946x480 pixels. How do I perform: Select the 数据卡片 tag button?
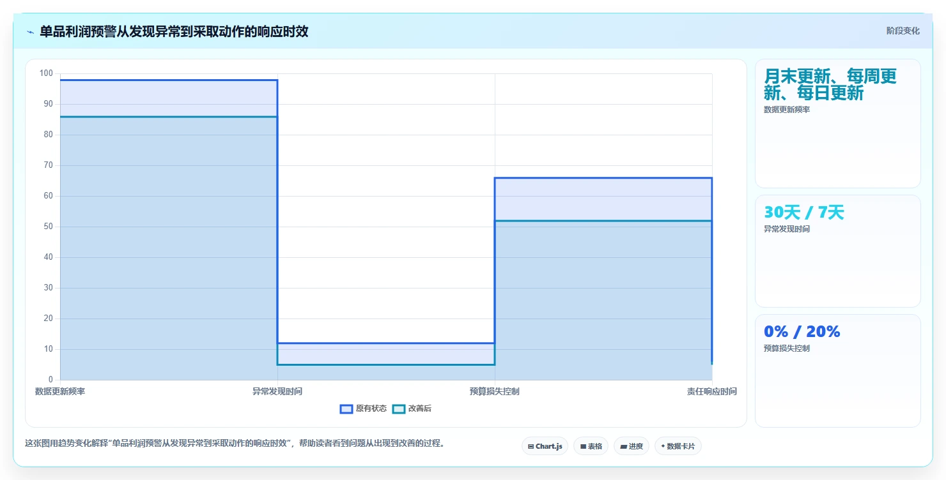[x=678, y=446]
